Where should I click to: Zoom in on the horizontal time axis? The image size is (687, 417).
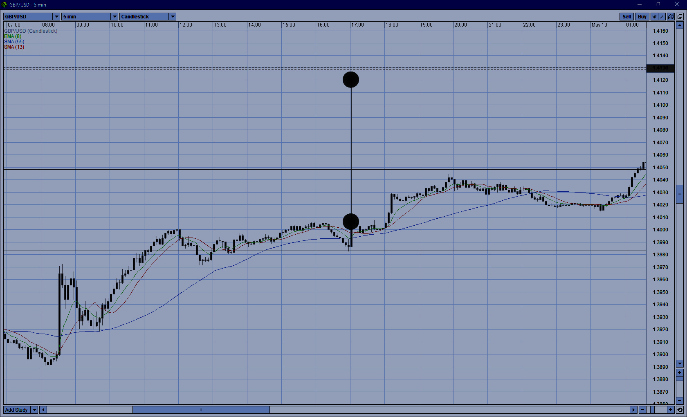(x=671, y=410)
